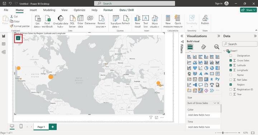Check the Net Sales field
Viewport: 258px width, 135px height.
tap(231, 80)
